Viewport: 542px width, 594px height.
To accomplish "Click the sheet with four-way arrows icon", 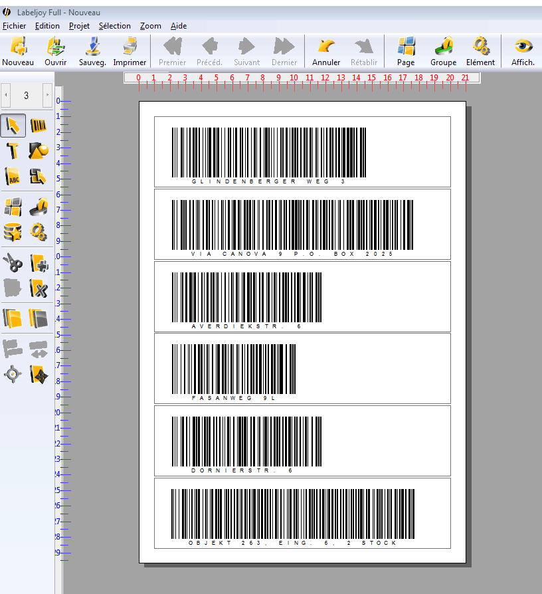I will pyautogui.click(x=39, y=374).
